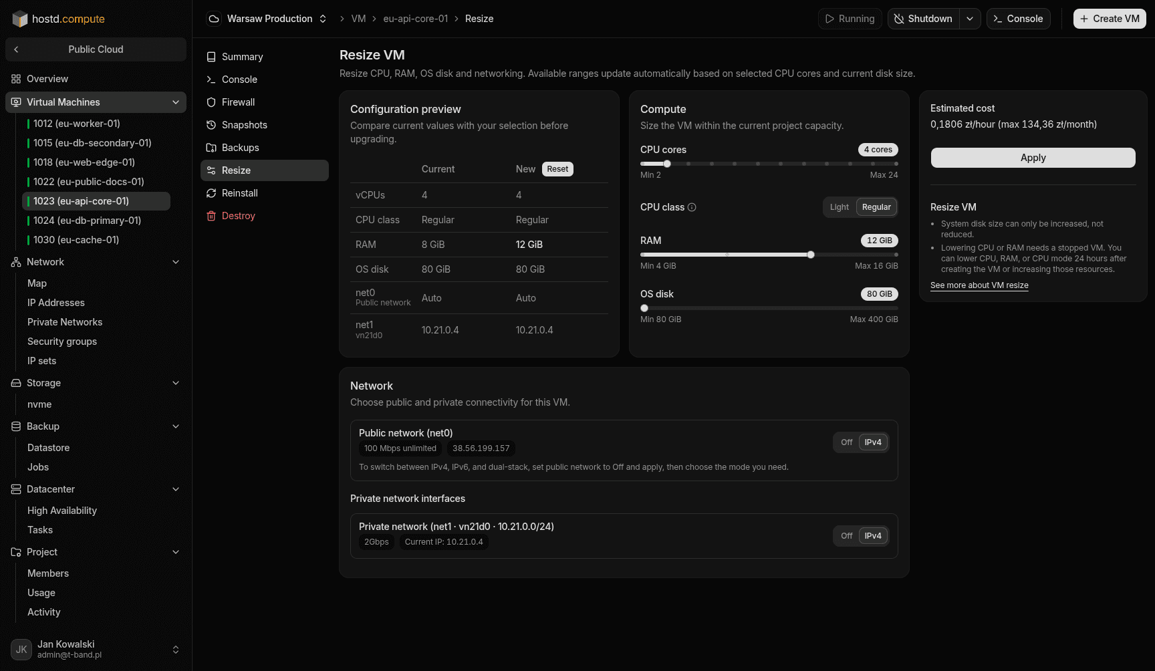Click the Create VM button
The image size is (1155, 671).
1110,19
